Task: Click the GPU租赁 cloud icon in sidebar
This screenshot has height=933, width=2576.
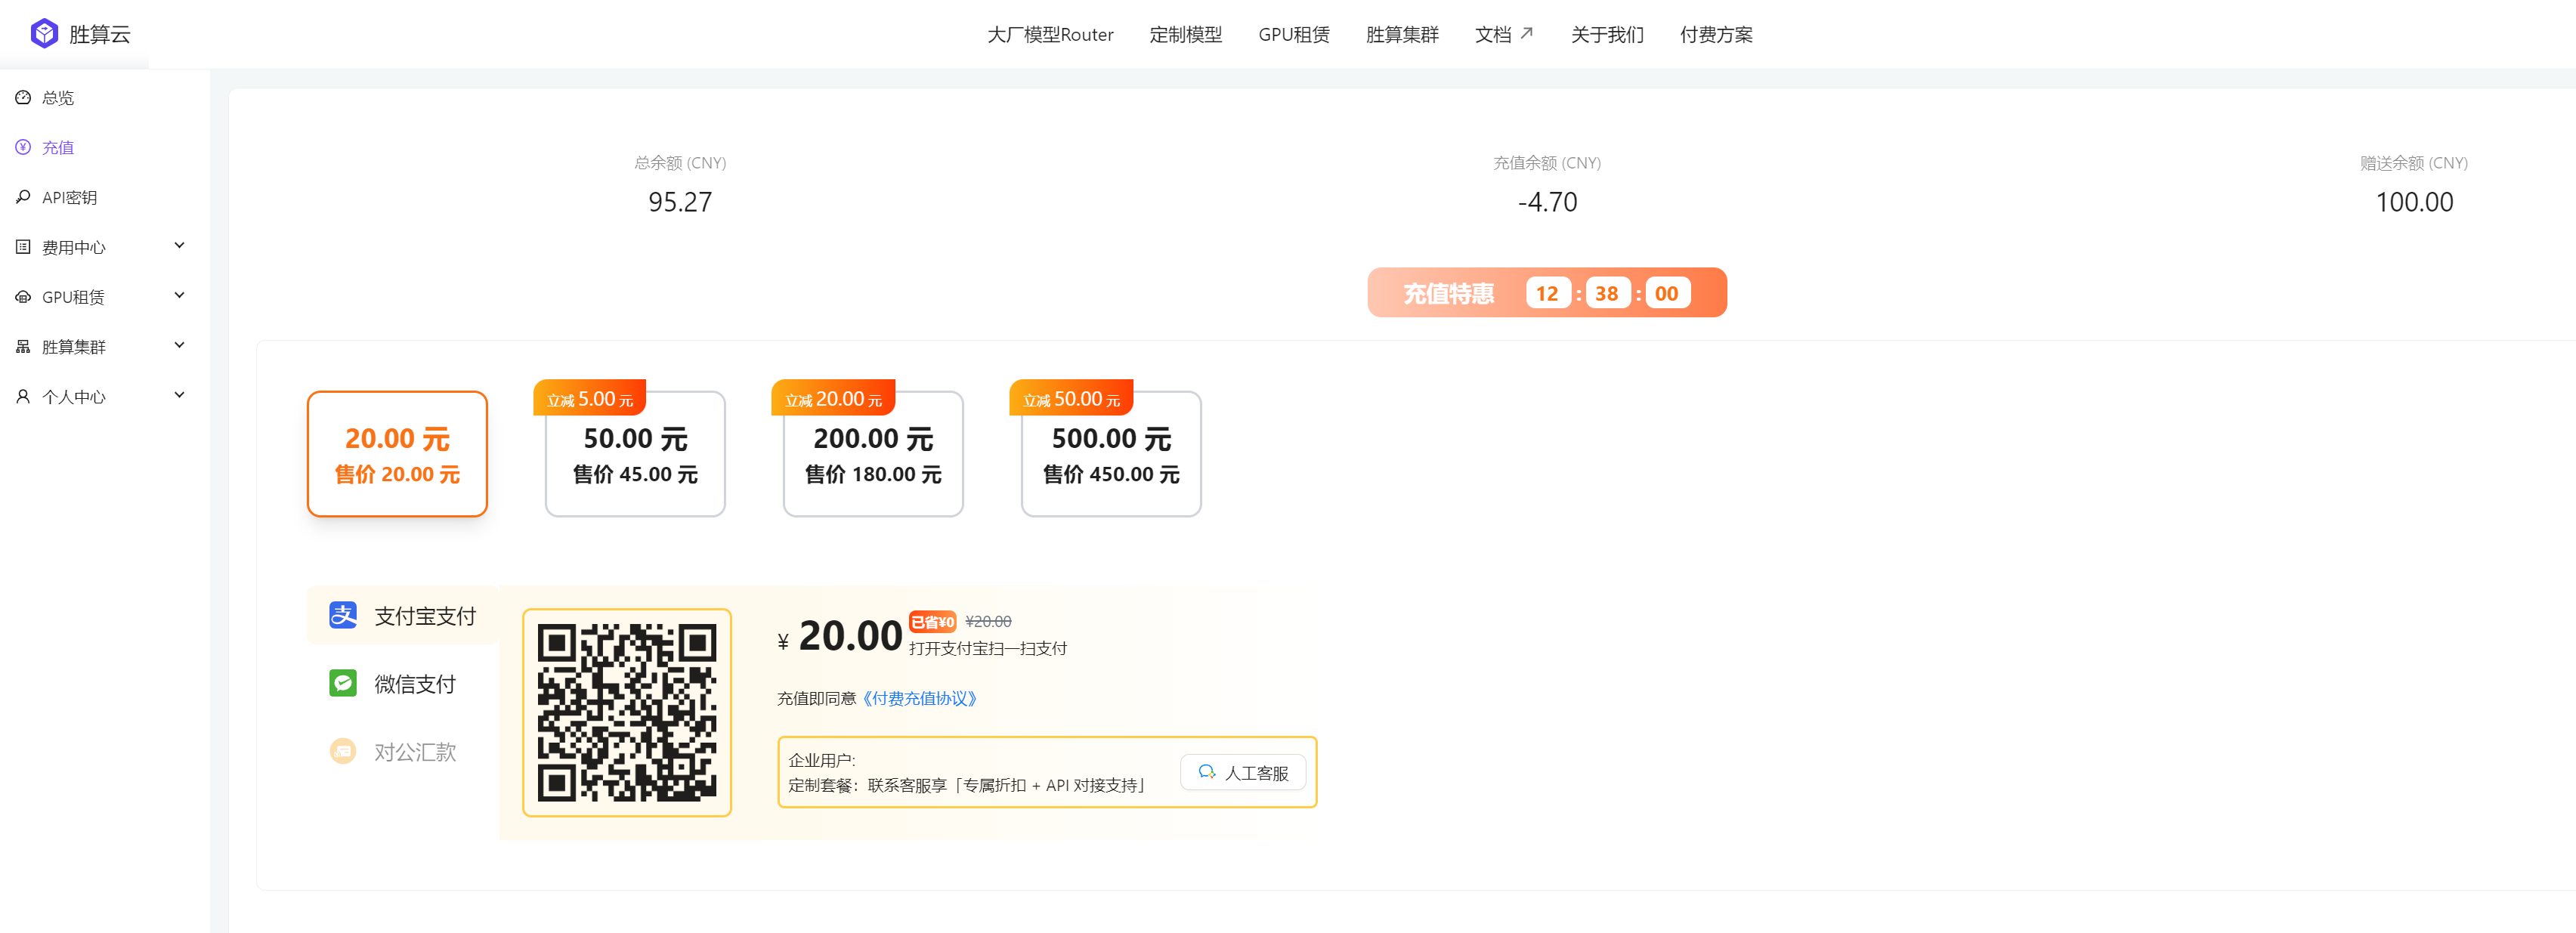Action: (23, 297)
